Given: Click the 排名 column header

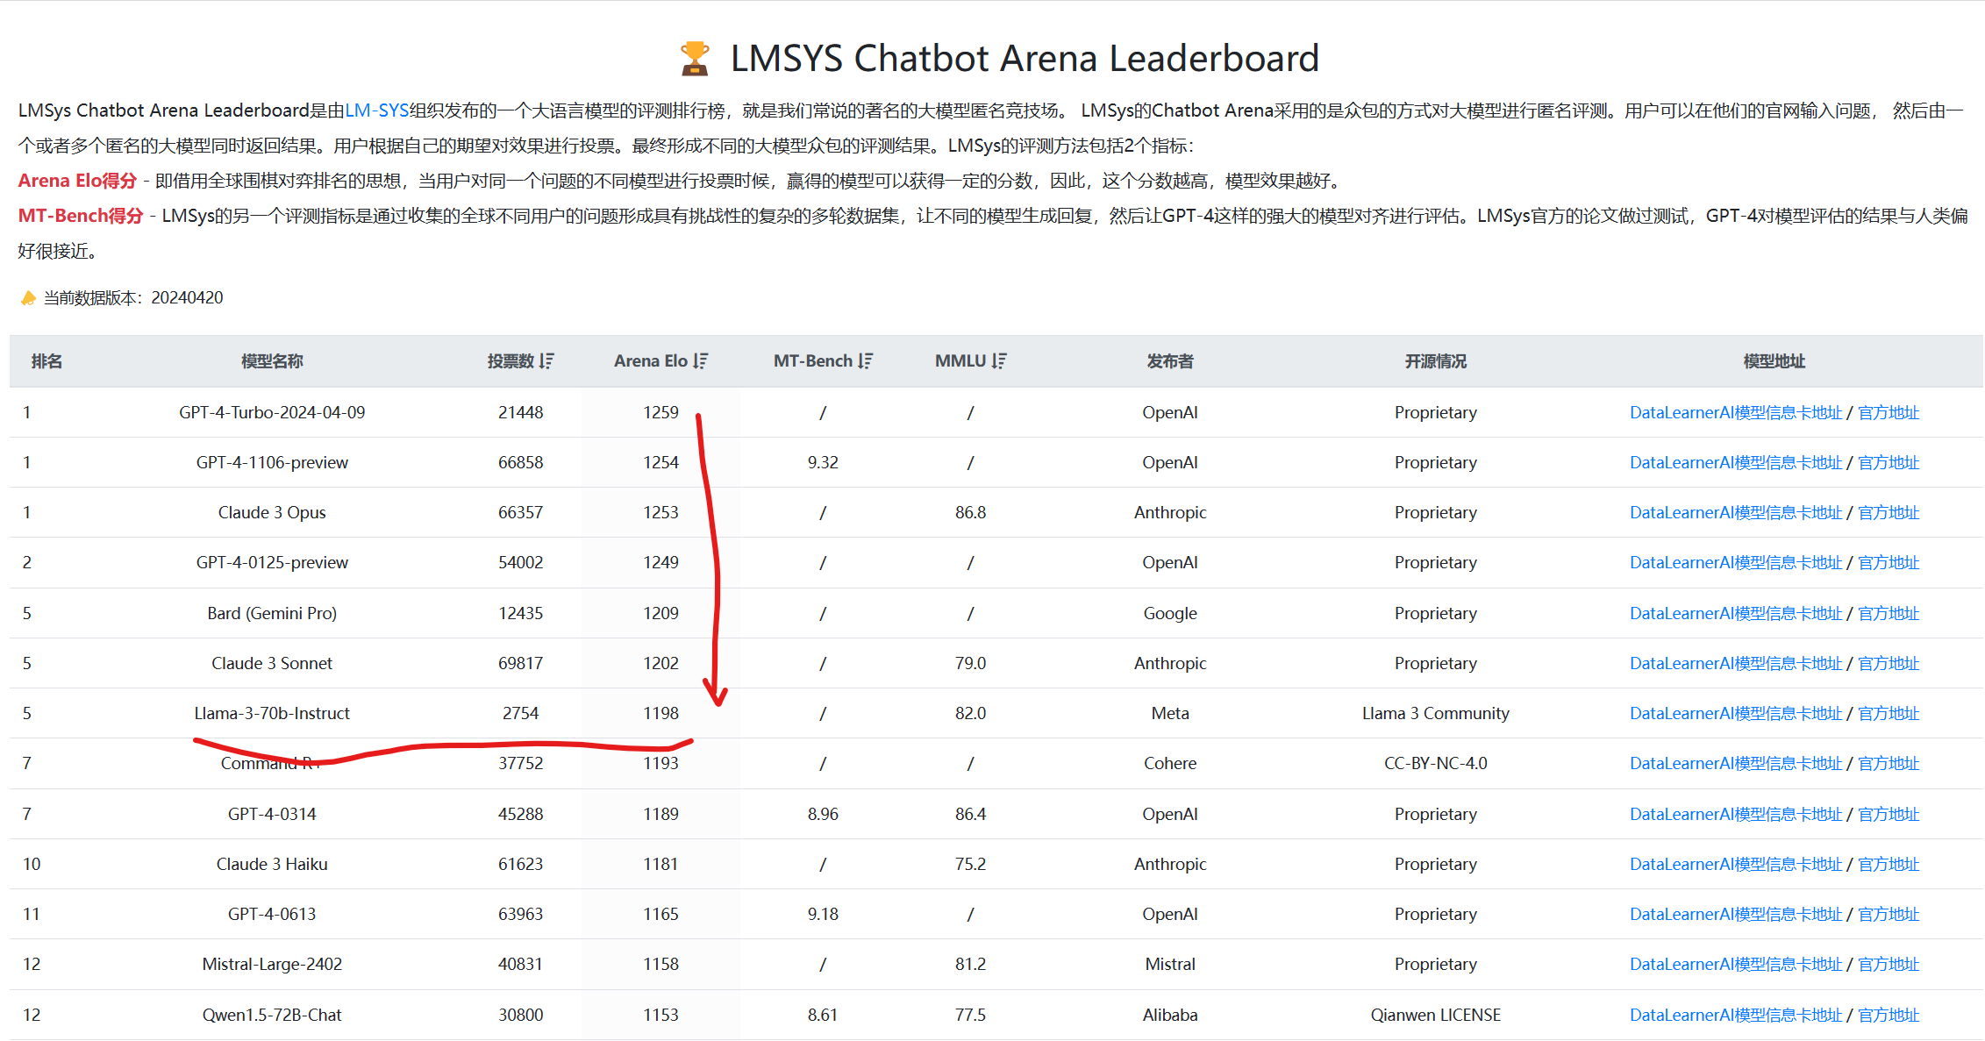Looking at the screenshot, I should point(46,360).
